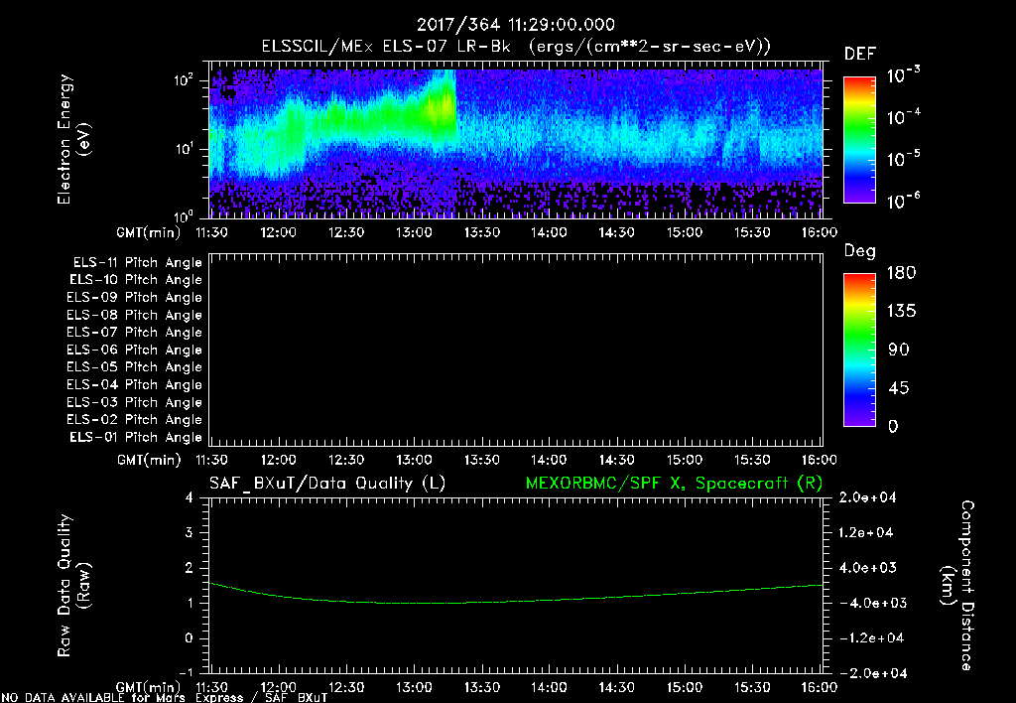Click the 45 degree scale value

899,388
